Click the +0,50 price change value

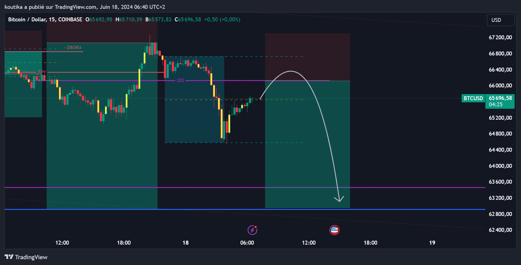pyautogui.click(x=211, y=19)
